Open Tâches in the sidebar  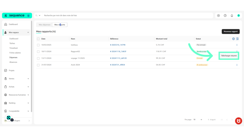pos(12,43)
